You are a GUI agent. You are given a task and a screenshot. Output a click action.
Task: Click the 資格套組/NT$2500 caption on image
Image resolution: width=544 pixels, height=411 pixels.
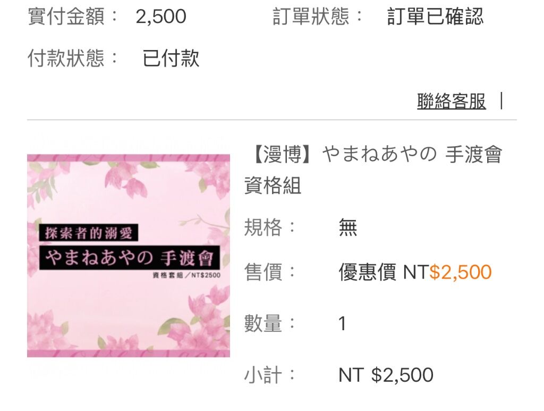[186, 275]
